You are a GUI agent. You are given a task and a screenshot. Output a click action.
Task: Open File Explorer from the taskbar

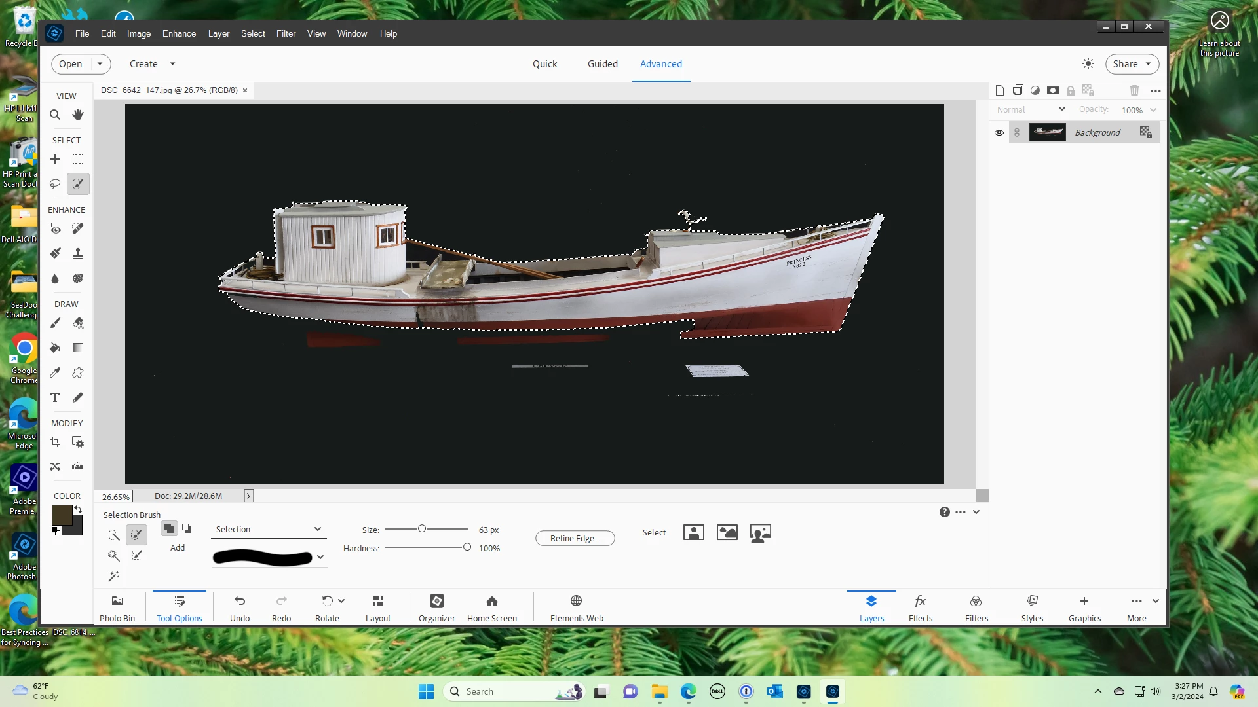point(659,691)
